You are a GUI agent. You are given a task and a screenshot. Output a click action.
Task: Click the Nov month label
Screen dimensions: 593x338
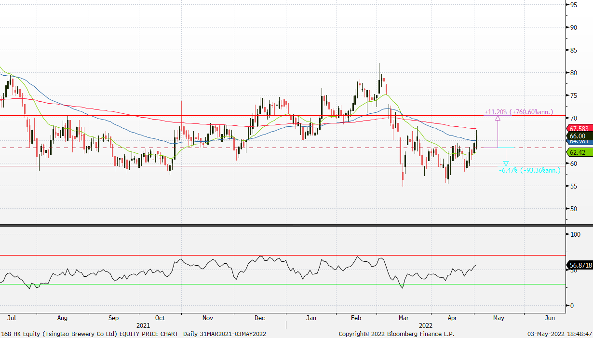tap(208, 318)
